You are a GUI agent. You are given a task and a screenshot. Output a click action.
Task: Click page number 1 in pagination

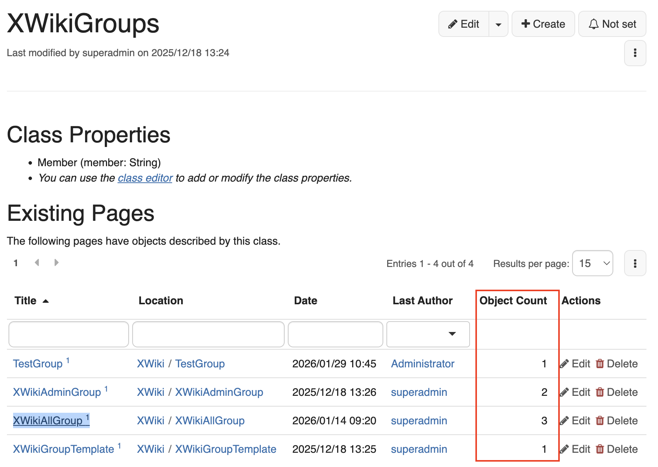coord(16,263)
